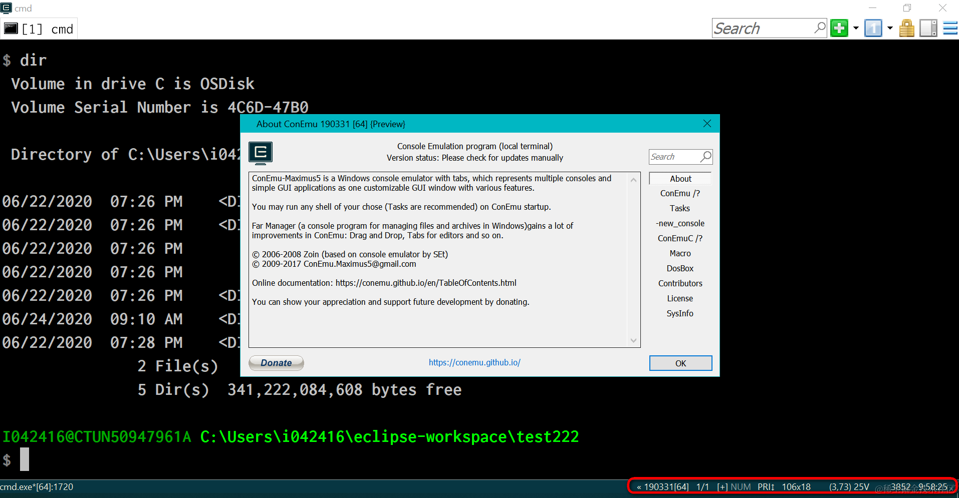Click the 'Version status' message text
Viewport: 959px width, 498px height.
click(474, 158)
